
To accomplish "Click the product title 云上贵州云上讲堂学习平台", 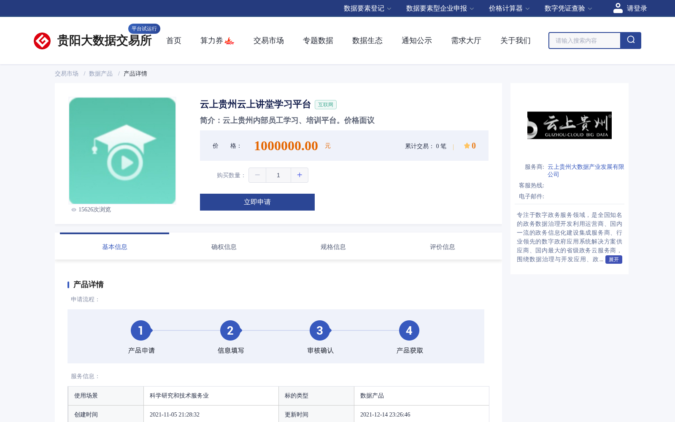I will click(x=255, y=104).
